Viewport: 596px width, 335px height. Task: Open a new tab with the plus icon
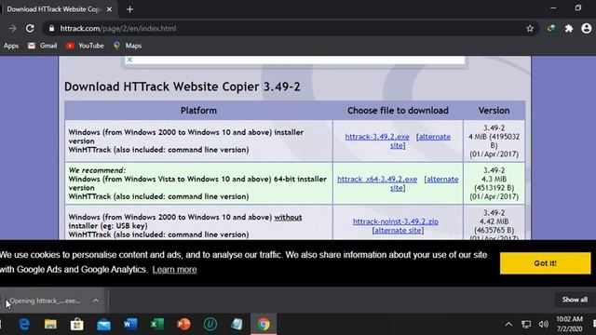[x=130, y=9]
